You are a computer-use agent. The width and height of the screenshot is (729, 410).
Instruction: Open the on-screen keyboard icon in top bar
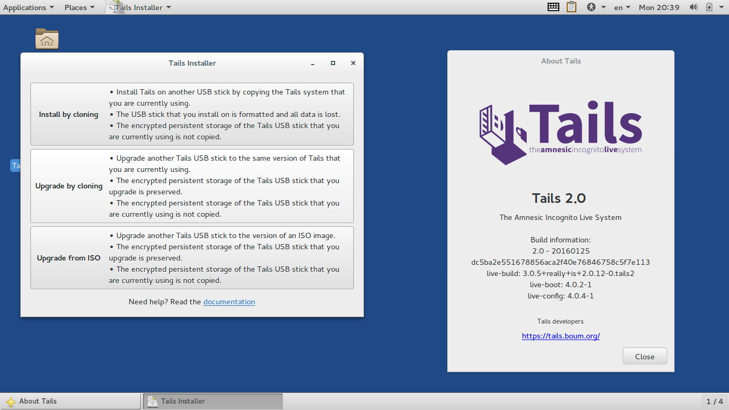click(553, 7)
